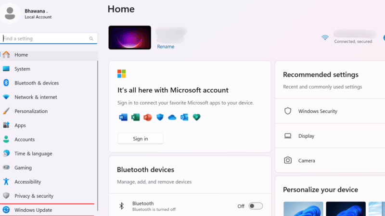Click the Personalization paintbrush icon

point(6,111)
